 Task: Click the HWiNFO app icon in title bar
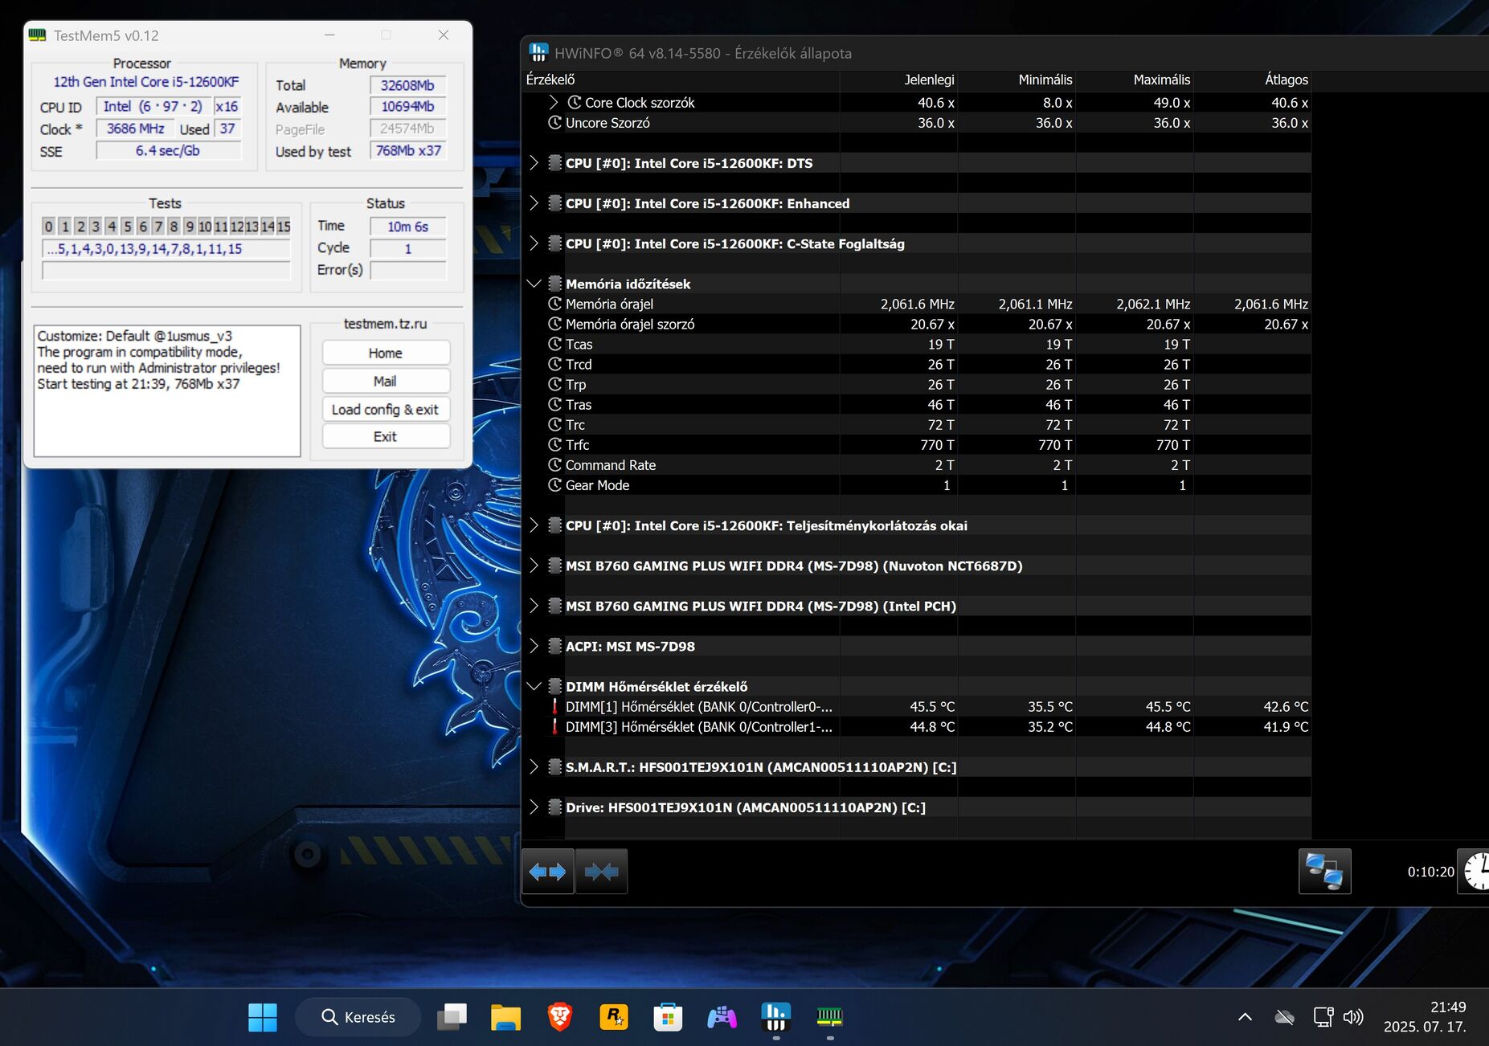click(538, 53)
